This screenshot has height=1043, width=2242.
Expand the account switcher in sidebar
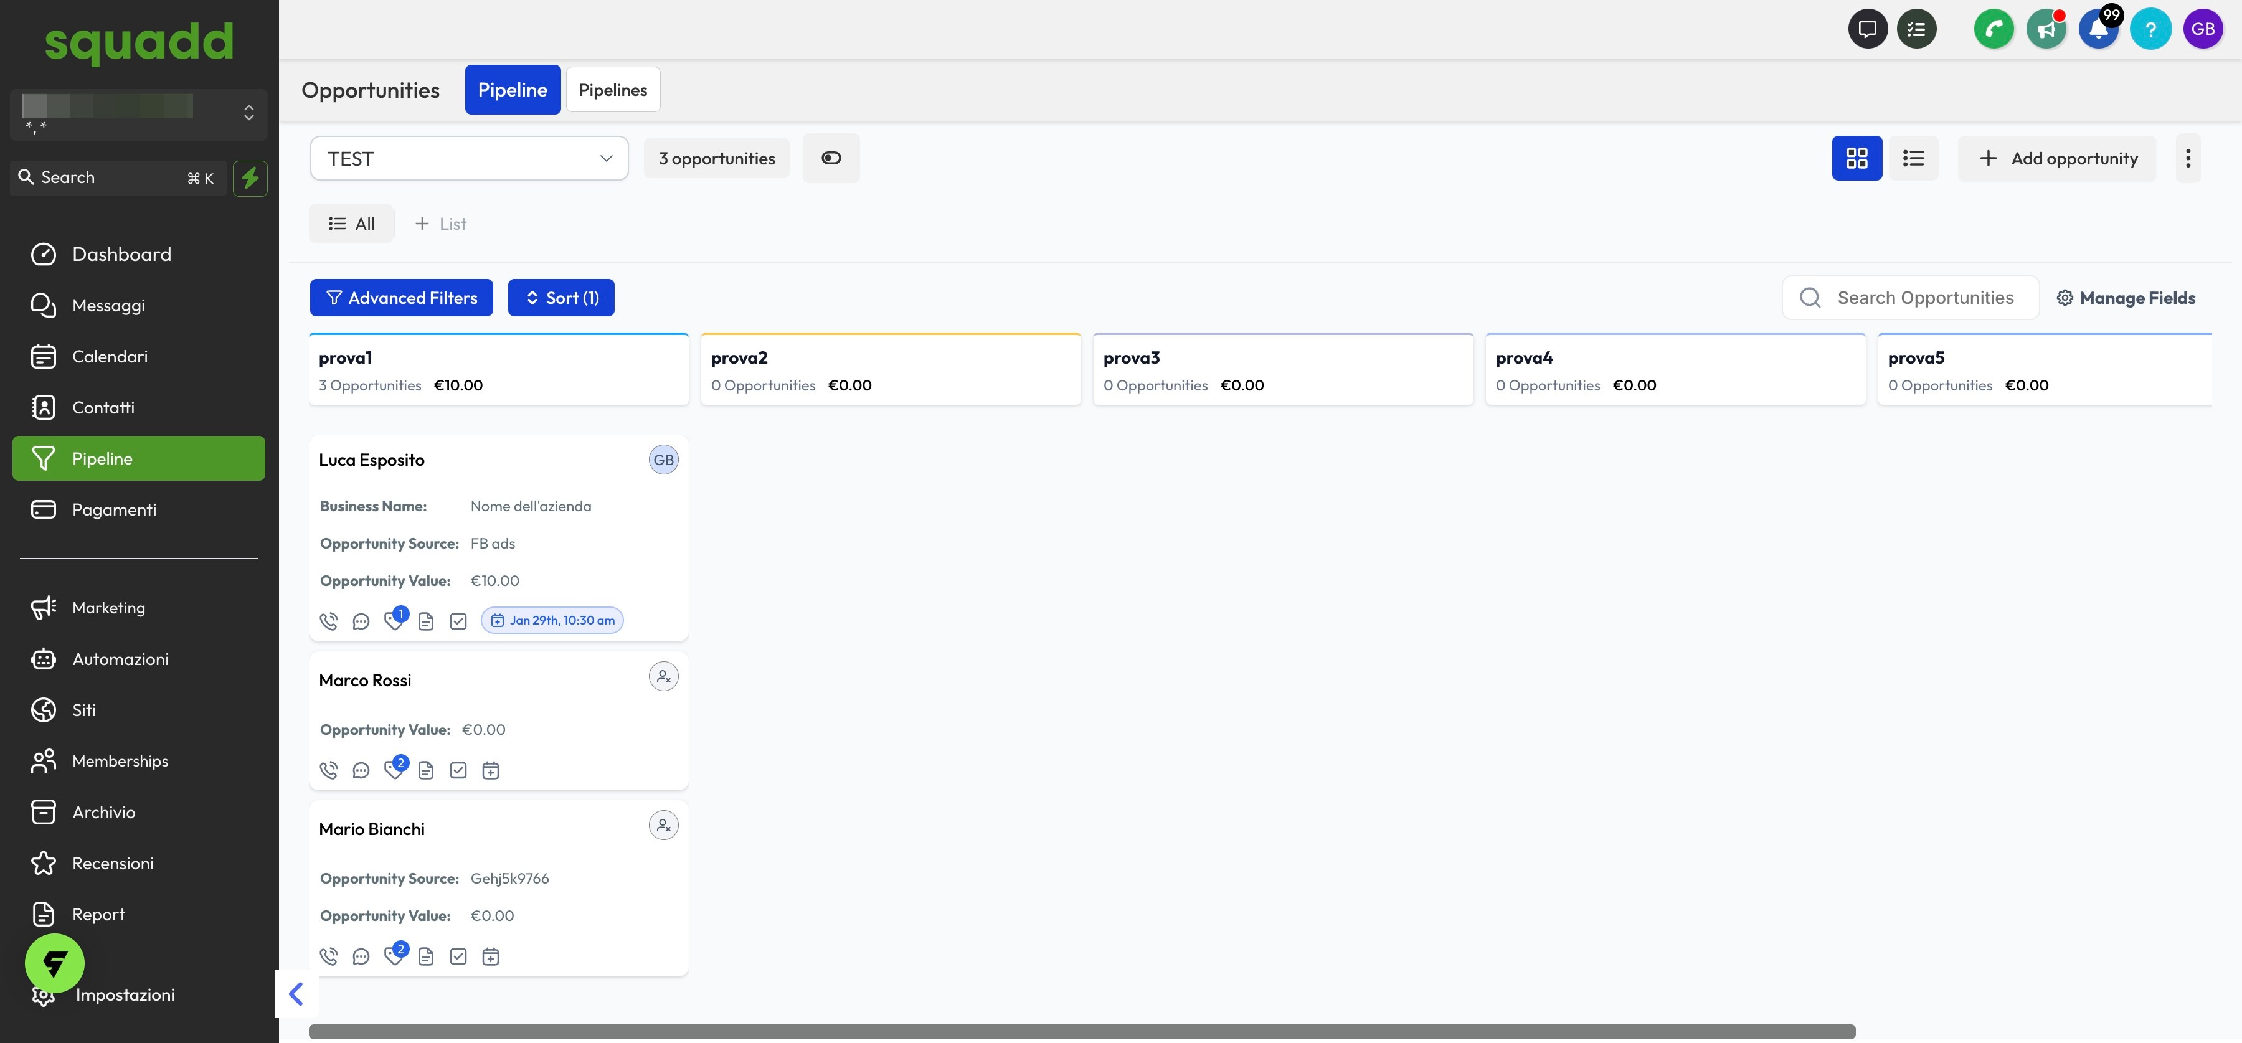tap(249, 113)
